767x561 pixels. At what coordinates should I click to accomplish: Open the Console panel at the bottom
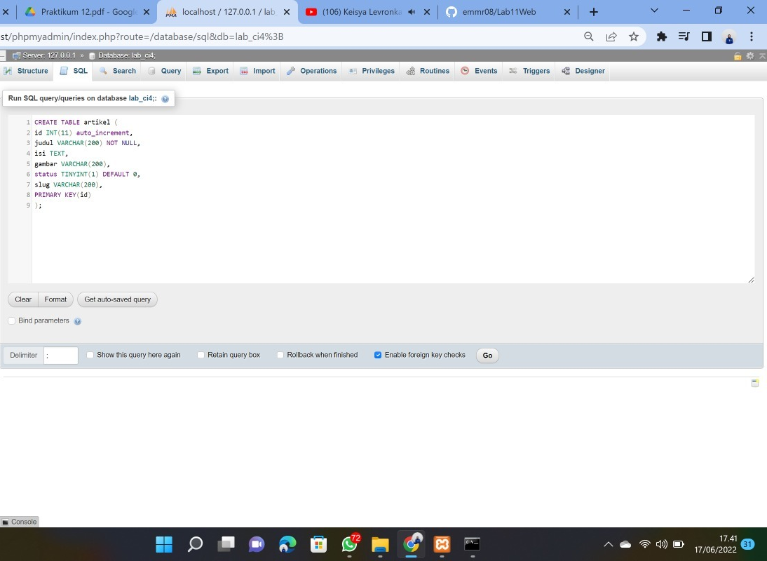[x=21, y=522]
